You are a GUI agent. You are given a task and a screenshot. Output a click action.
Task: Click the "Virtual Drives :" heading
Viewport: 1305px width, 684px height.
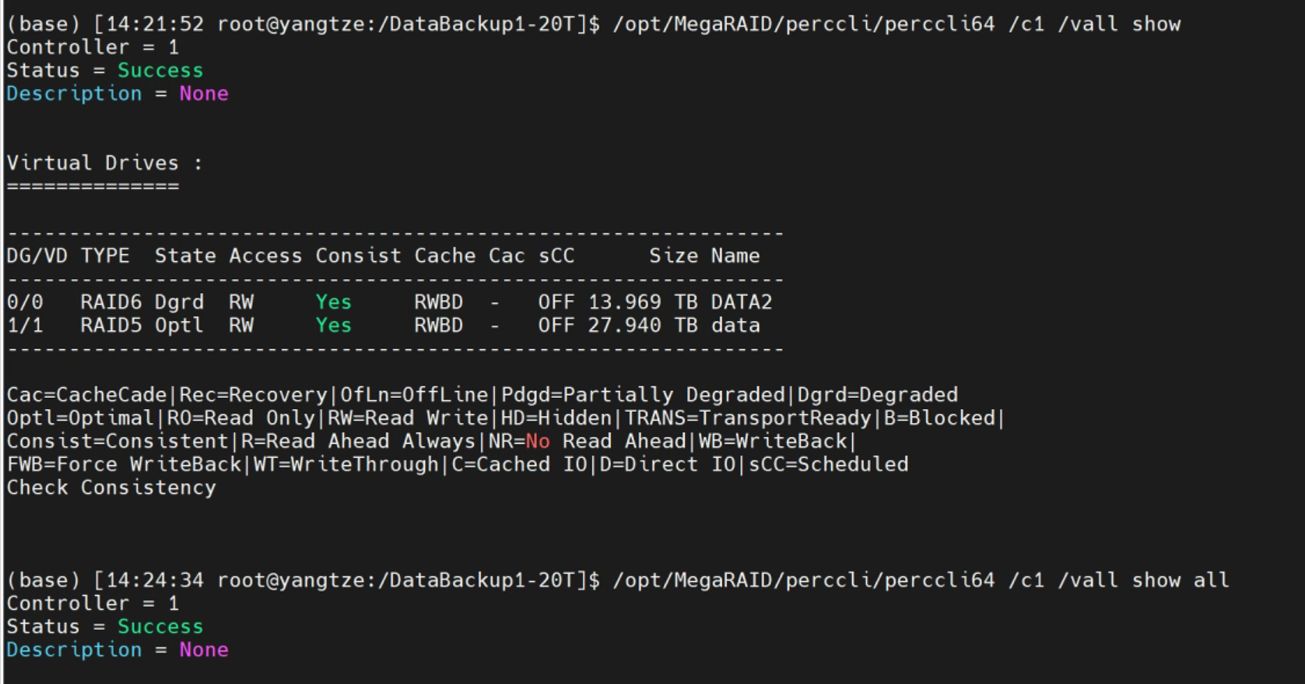(x=104, y=163)
